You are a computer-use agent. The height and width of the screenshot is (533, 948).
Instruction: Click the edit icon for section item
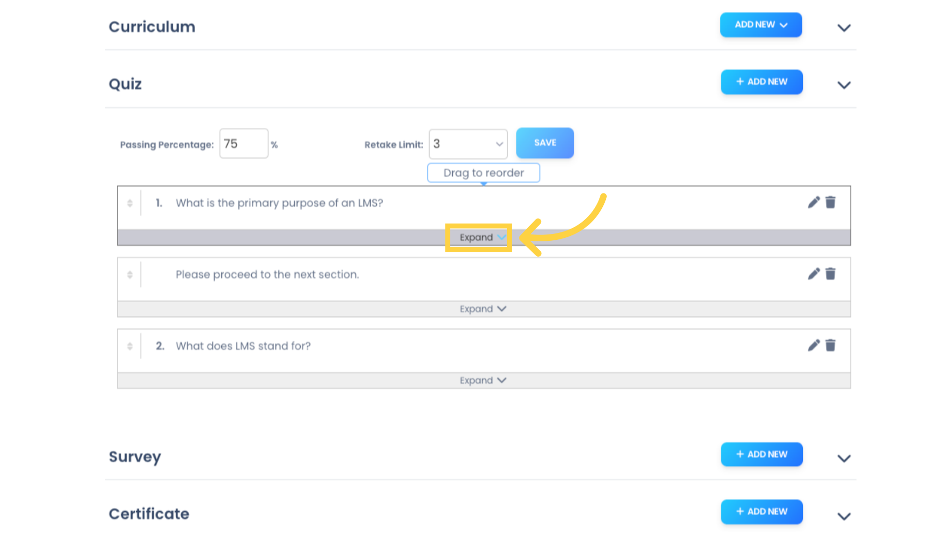(x=814, y=274)
